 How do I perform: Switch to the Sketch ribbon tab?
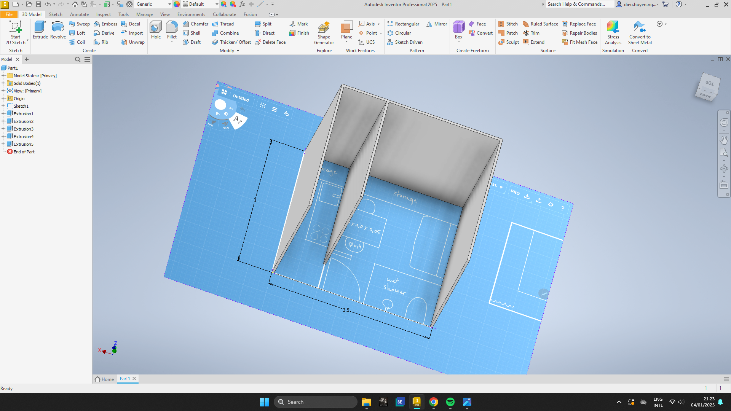[56, 14]
